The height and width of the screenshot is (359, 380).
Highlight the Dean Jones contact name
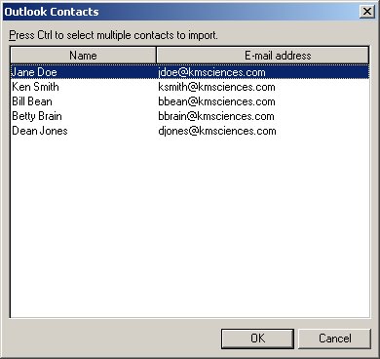pos(40,131)
